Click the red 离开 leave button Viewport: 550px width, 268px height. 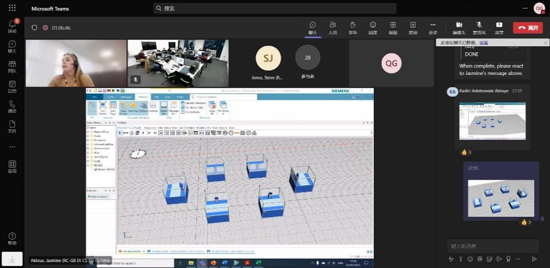(527, 28)
